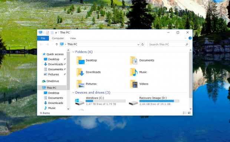Collapse the Folders (6) group
Screen dimensions: 230x142
[x=73, y=52]
